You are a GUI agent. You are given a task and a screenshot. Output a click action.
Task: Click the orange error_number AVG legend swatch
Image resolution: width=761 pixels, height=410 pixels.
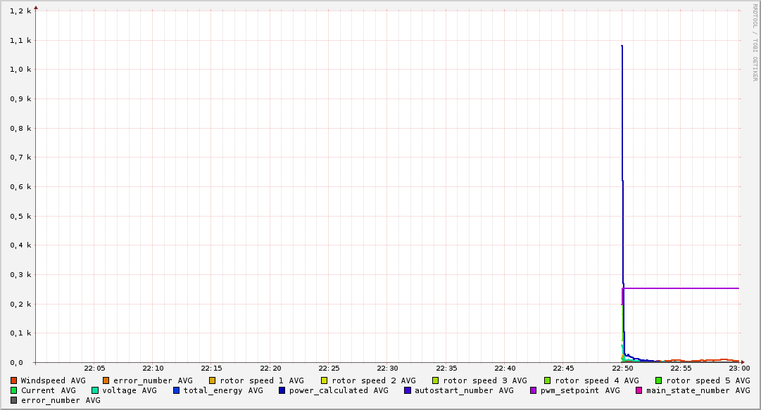tap(106, 381)
